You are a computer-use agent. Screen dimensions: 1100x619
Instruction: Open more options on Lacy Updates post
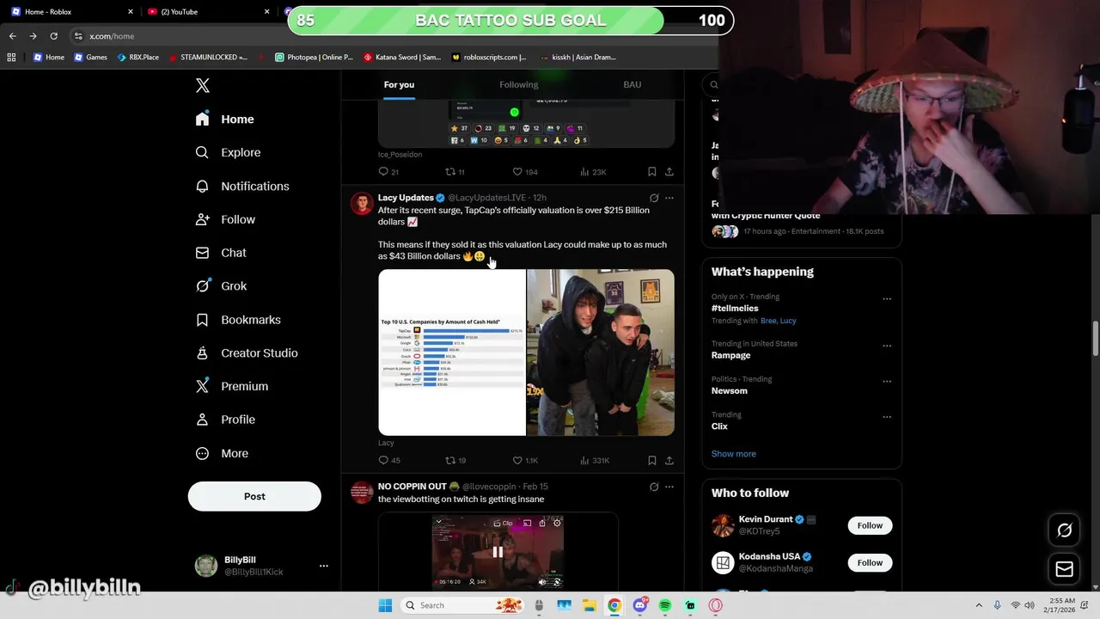(669, 198)
